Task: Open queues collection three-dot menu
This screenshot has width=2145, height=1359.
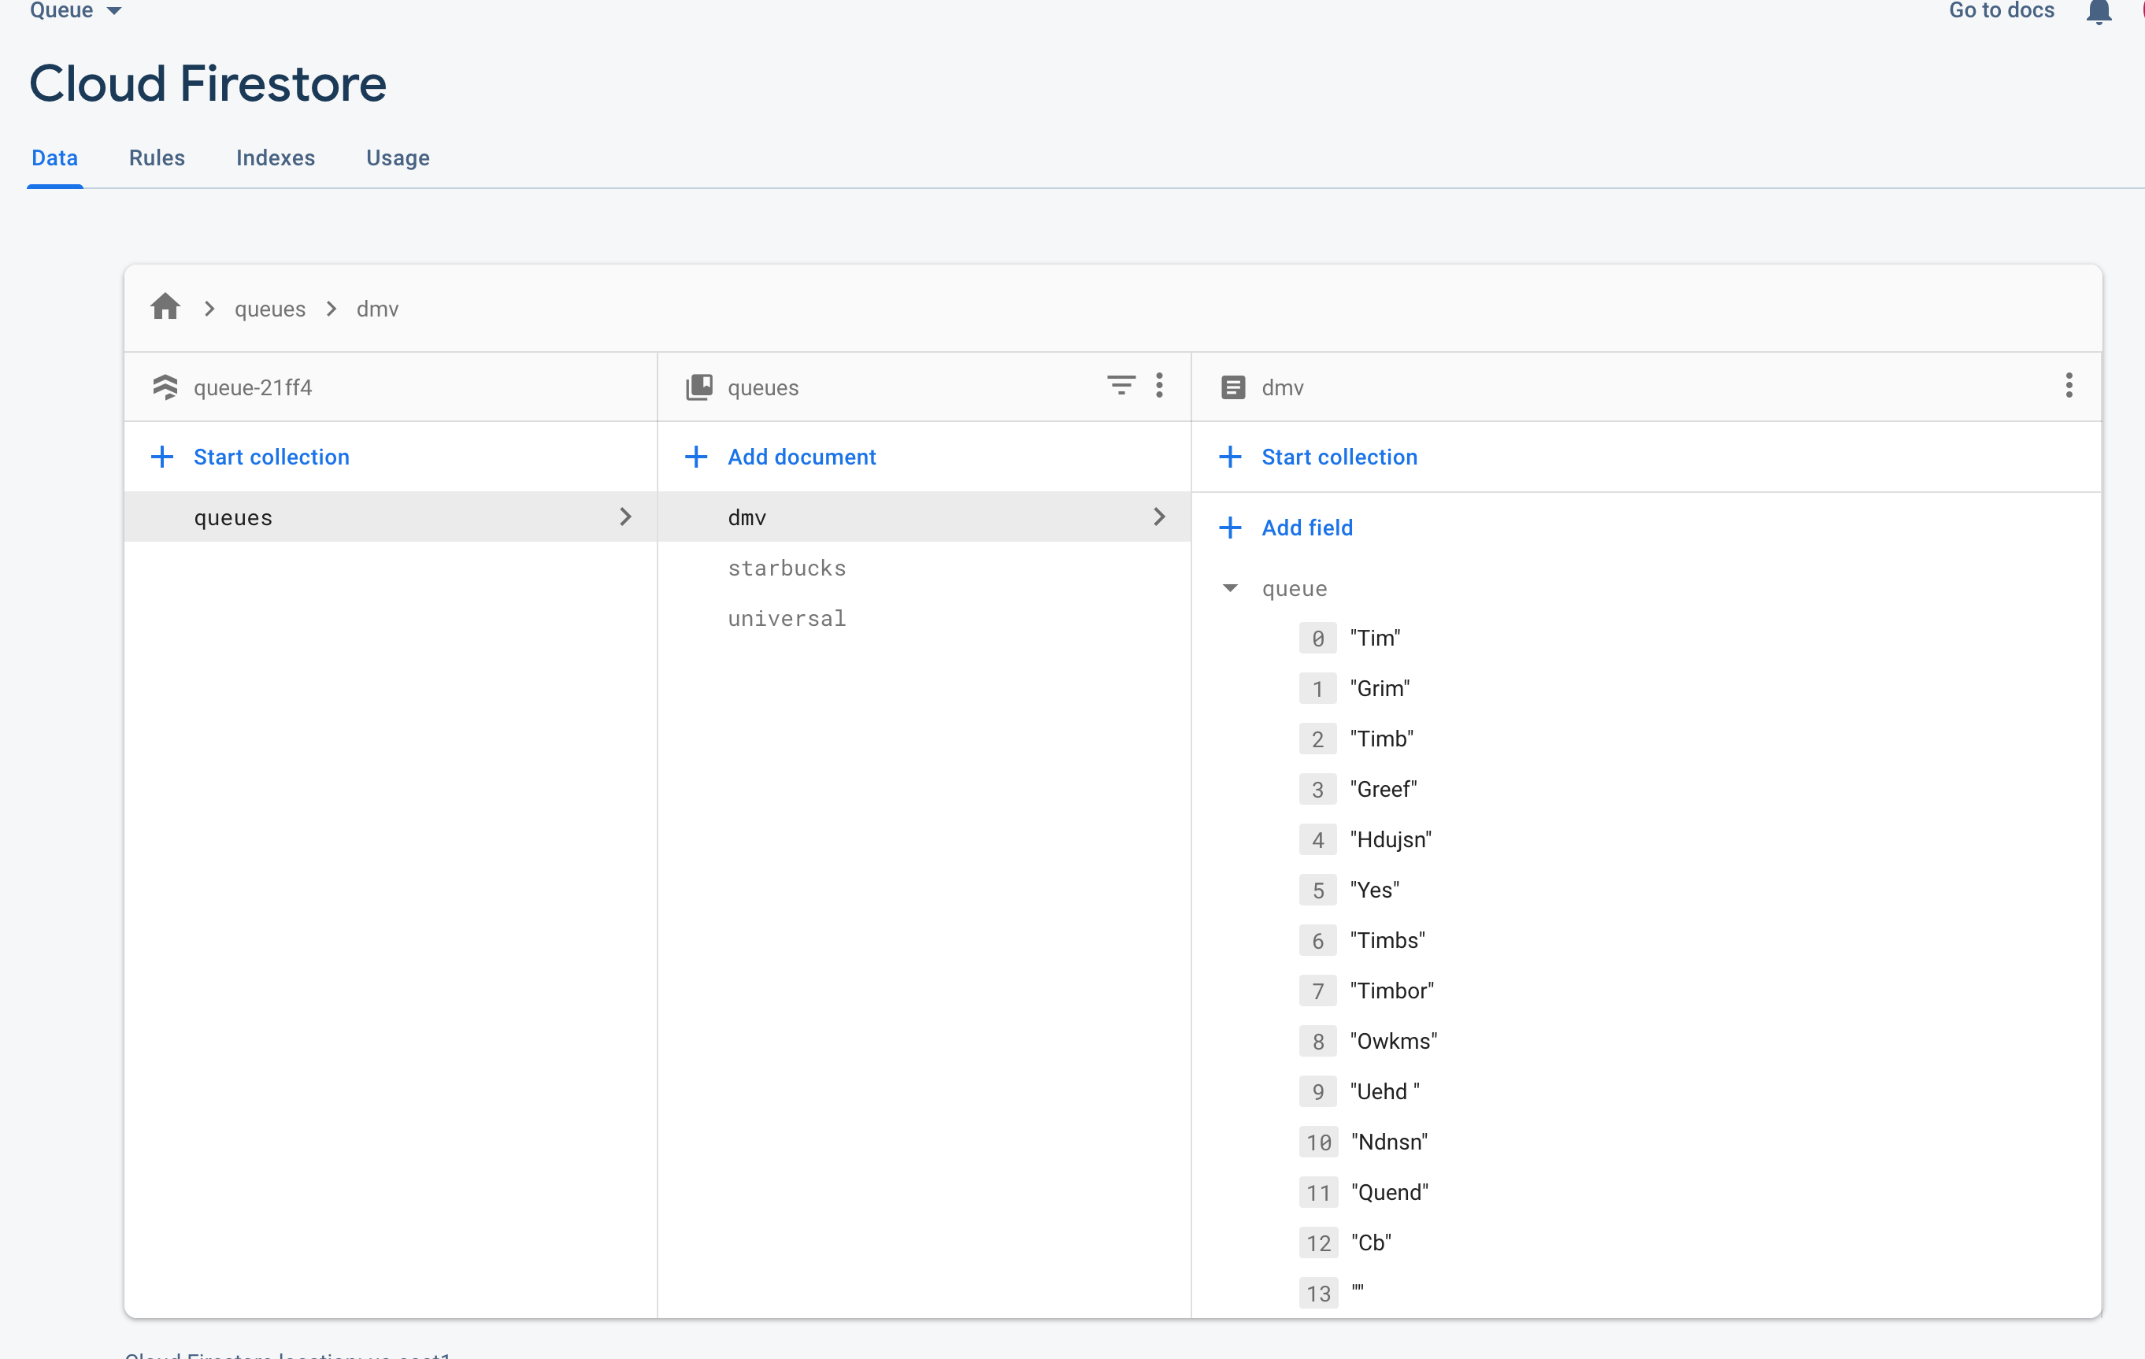Action: pyautogui.click(x=1159, y=386)
